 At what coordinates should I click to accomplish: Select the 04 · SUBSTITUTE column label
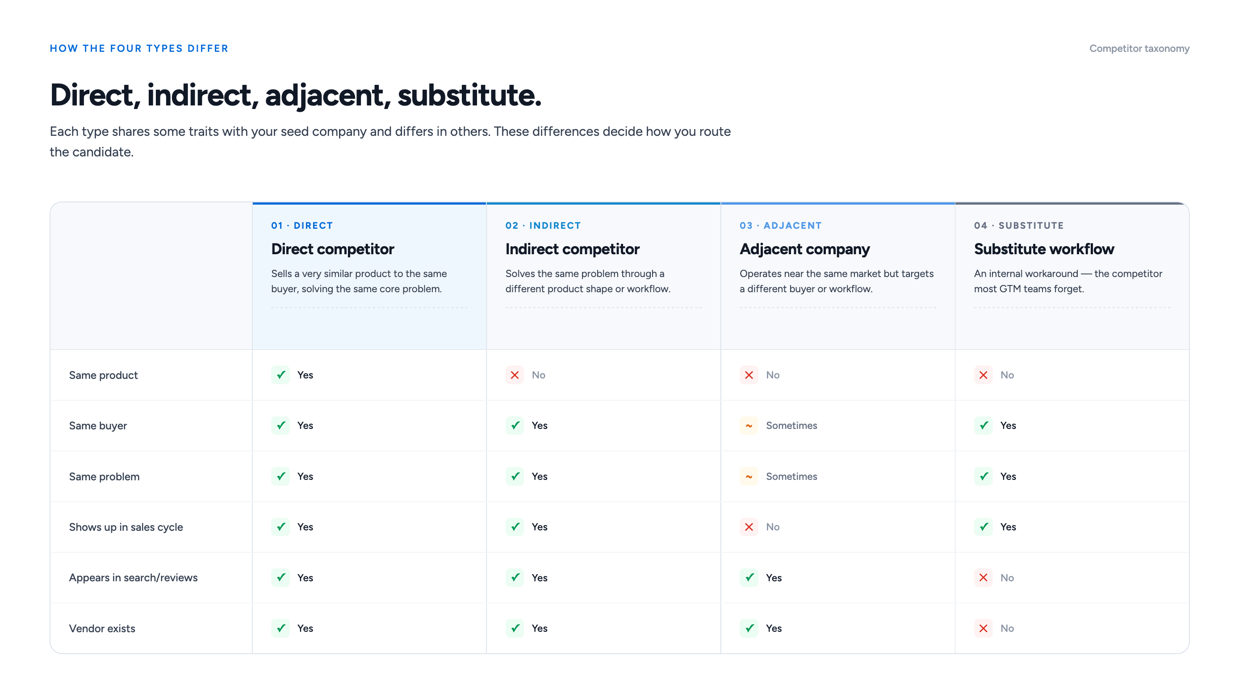(x=1018, y=226)
